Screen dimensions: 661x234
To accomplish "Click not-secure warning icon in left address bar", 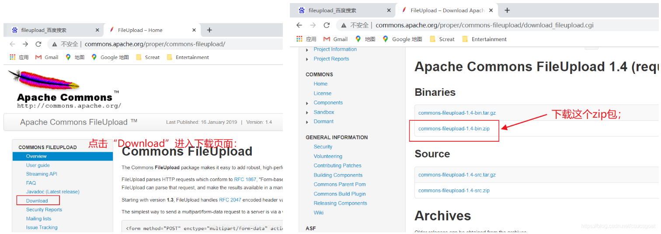I will [54, 44].
